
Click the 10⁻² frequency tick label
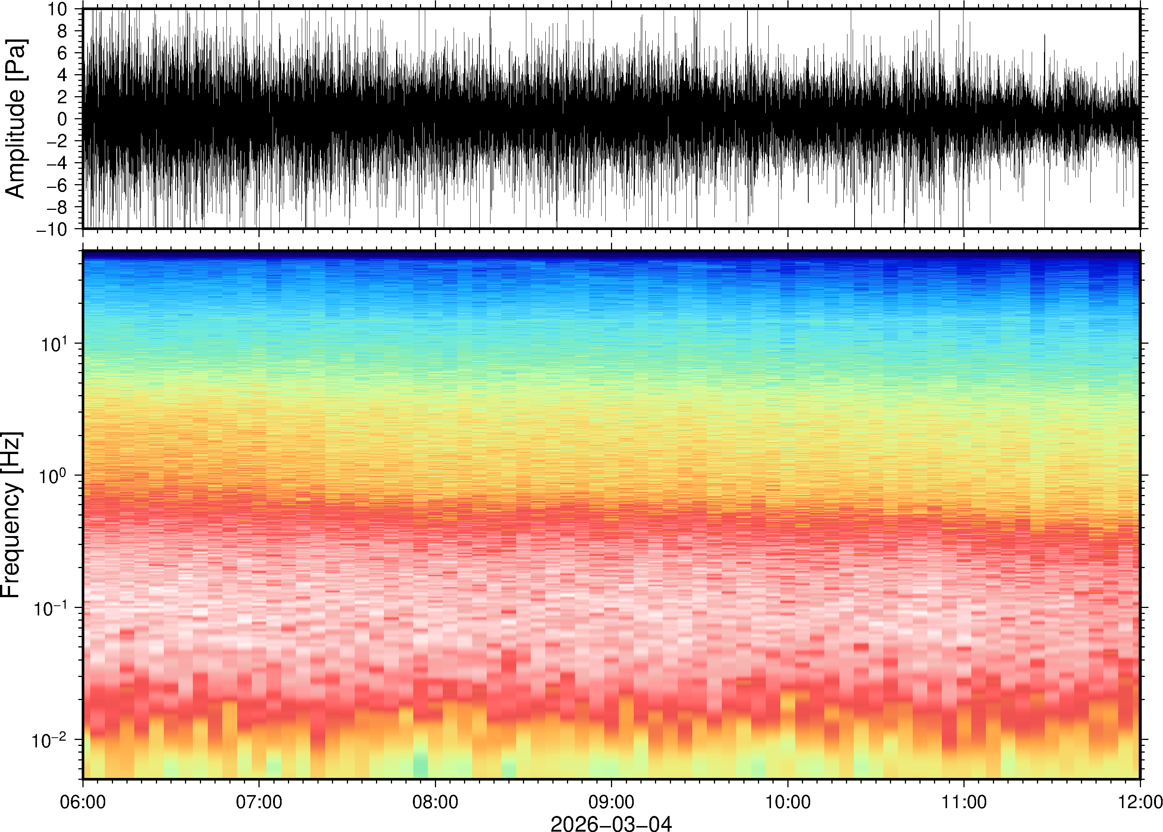pyautogui.click(x=49, y=740)
